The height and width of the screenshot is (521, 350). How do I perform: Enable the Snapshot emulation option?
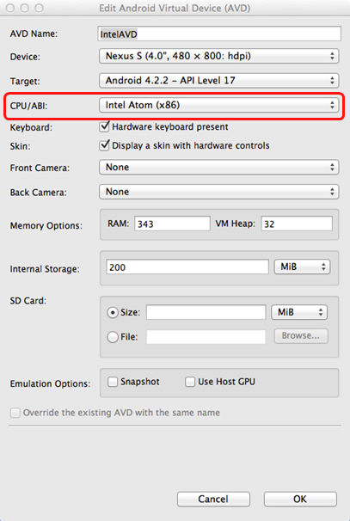click(113, 382)
